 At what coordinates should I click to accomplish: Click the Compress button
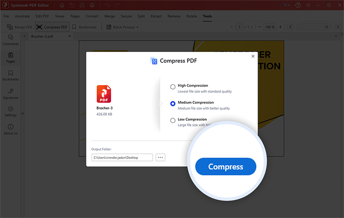click(x=225, y=166)
